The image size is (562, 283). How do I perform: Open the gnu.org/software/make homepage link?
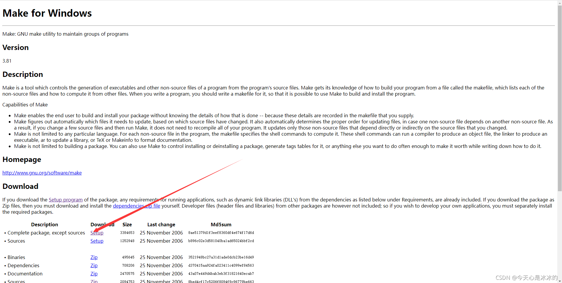[42, 173]
